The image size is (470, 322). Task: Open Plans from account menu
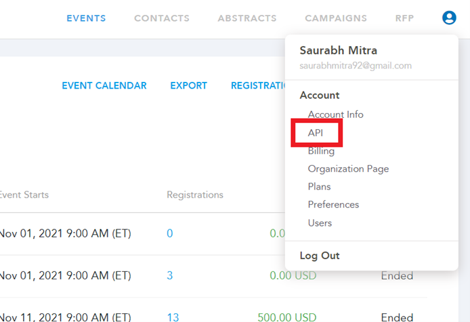pyautogui.click(x=319, y=186)
